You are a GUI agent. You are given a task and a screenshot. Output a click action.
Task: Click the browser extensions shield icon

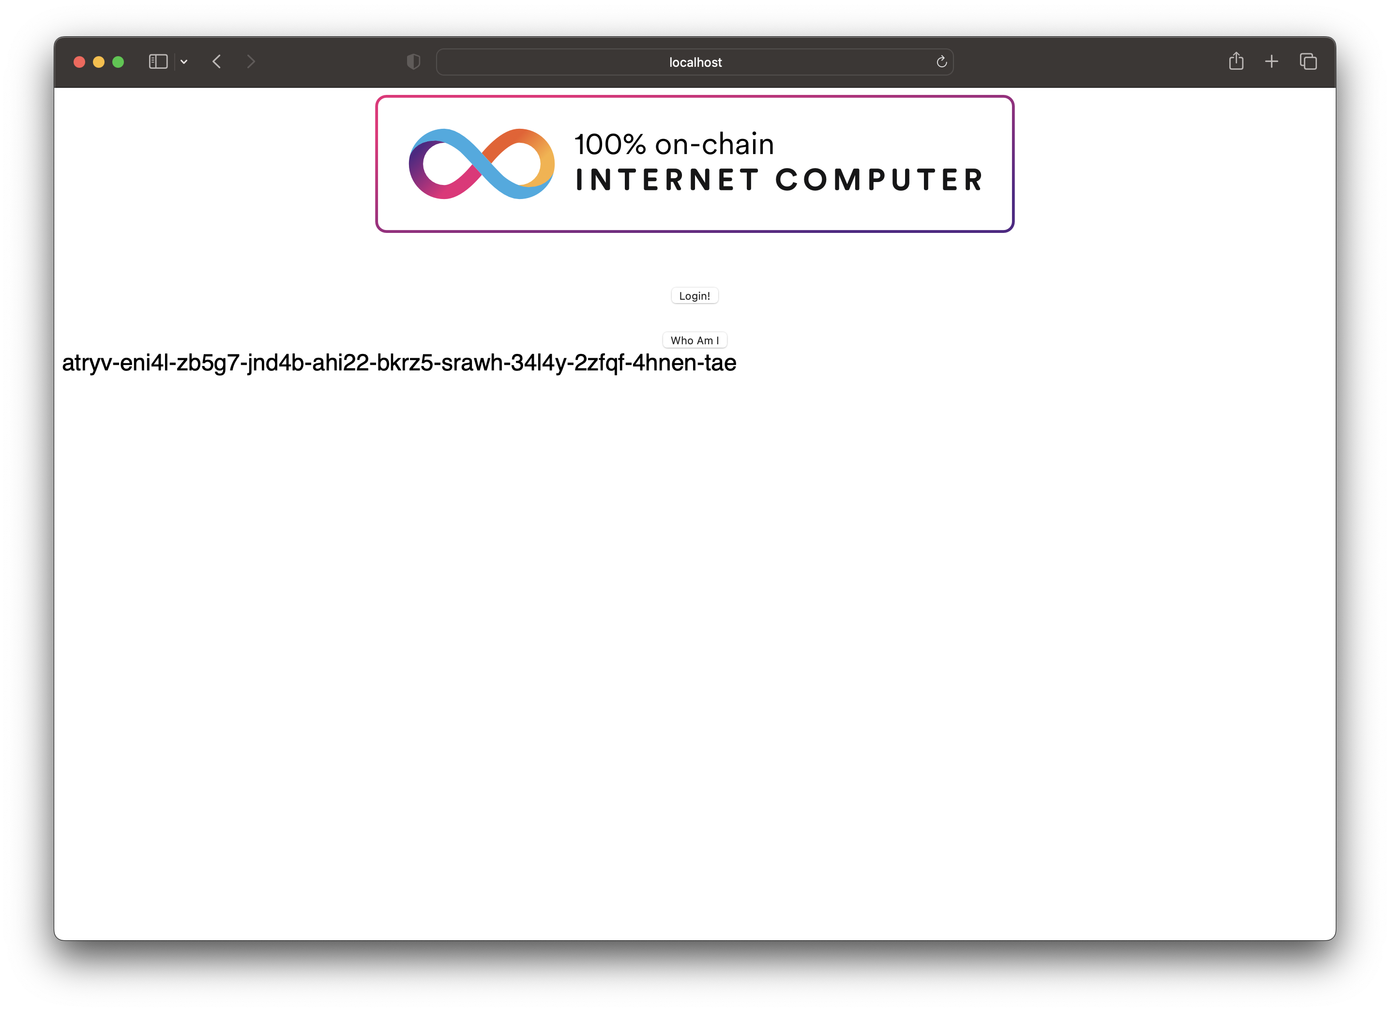413,61
